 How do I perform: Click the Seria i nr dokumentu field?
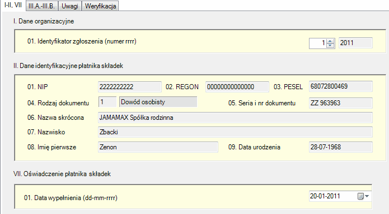[x=341, y=103]
